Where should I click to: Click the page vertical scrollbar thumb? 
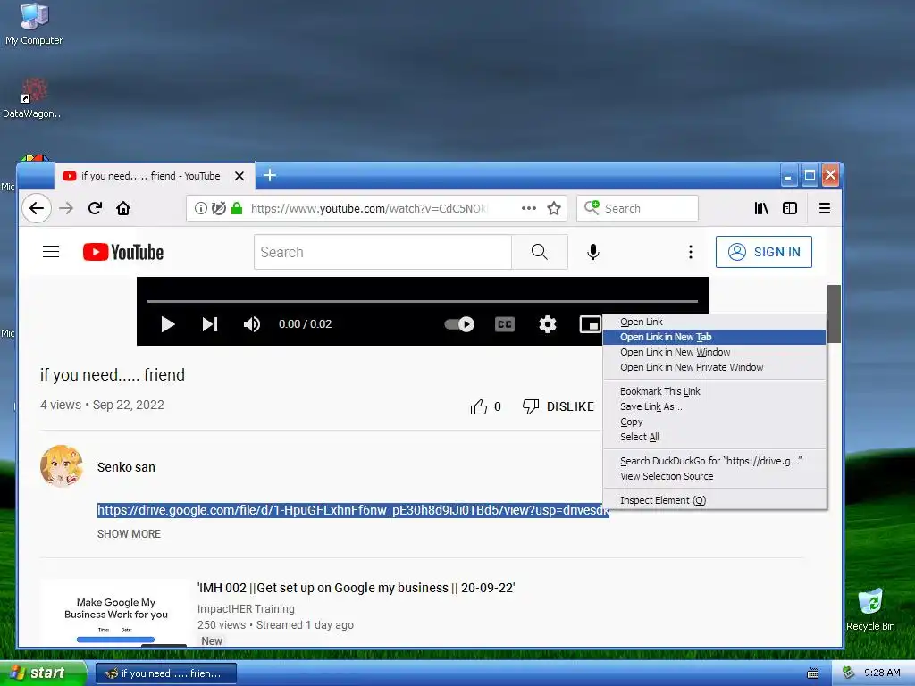(834, 314)
